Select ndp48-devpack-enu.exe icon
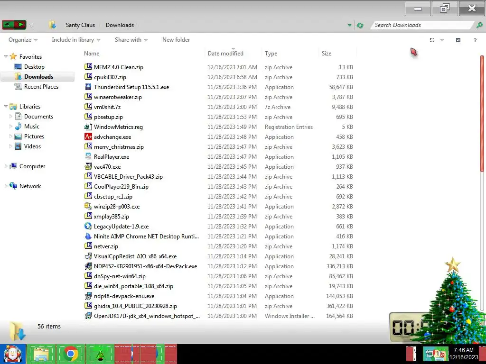Image resolution: width=486 pixels, height=364 pixels. [88, 296]
